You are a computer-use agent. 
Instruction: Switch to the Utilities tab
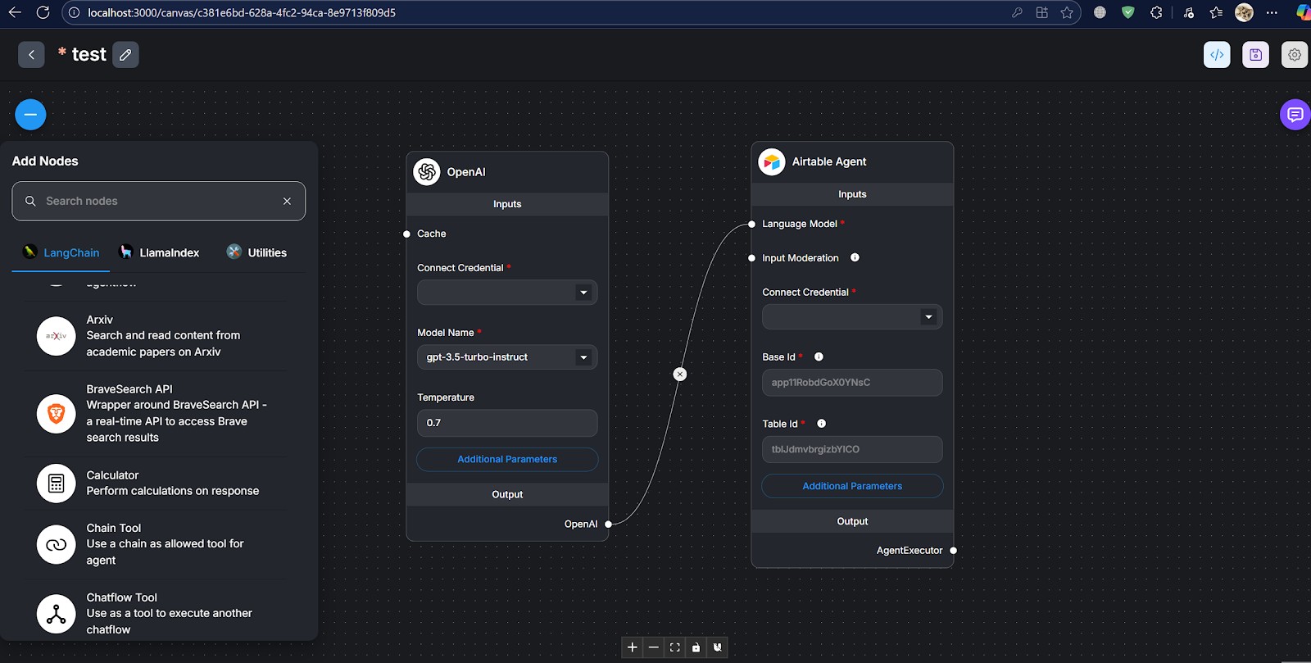coord(256,252)
